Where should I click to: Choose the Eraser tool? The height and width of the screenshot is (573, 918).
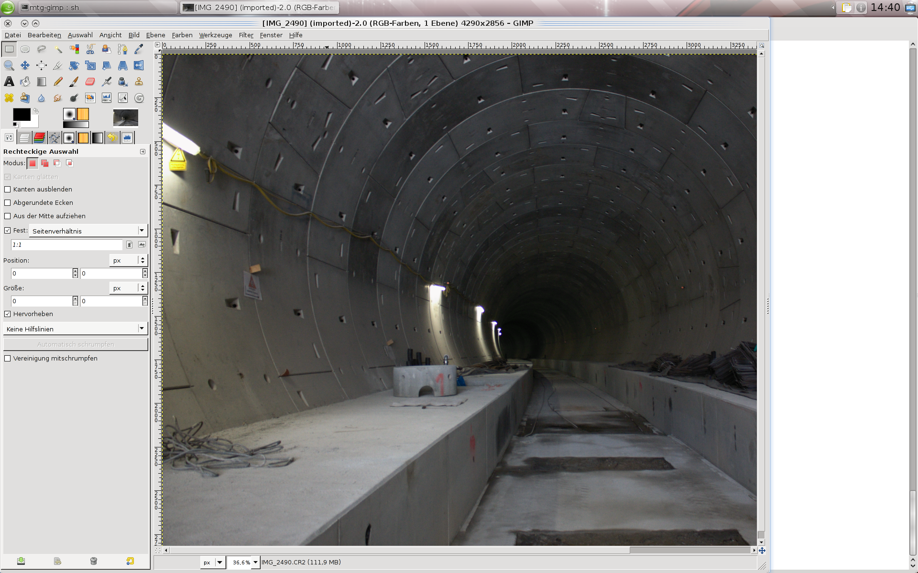pyautogui.click(x=90, y=82)
